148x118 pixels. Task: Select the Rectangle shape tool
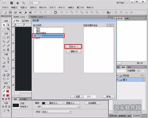click(4, 62)
